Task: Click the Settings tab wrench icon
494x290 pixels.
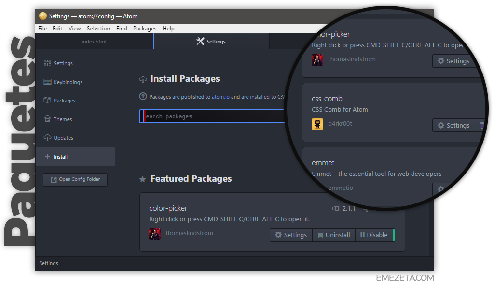Action: click(x=200, y=42)
